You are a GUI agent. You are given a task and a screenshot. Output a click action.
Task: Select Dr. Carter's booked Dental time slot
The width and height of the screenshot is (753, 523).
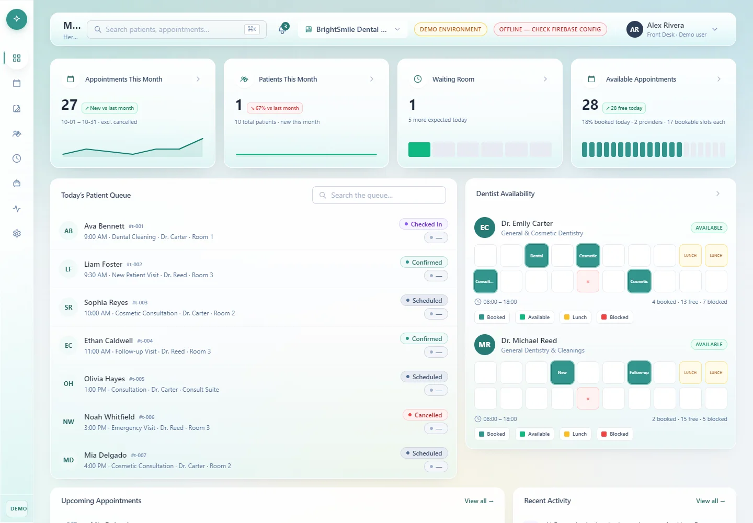click(537, 256)
